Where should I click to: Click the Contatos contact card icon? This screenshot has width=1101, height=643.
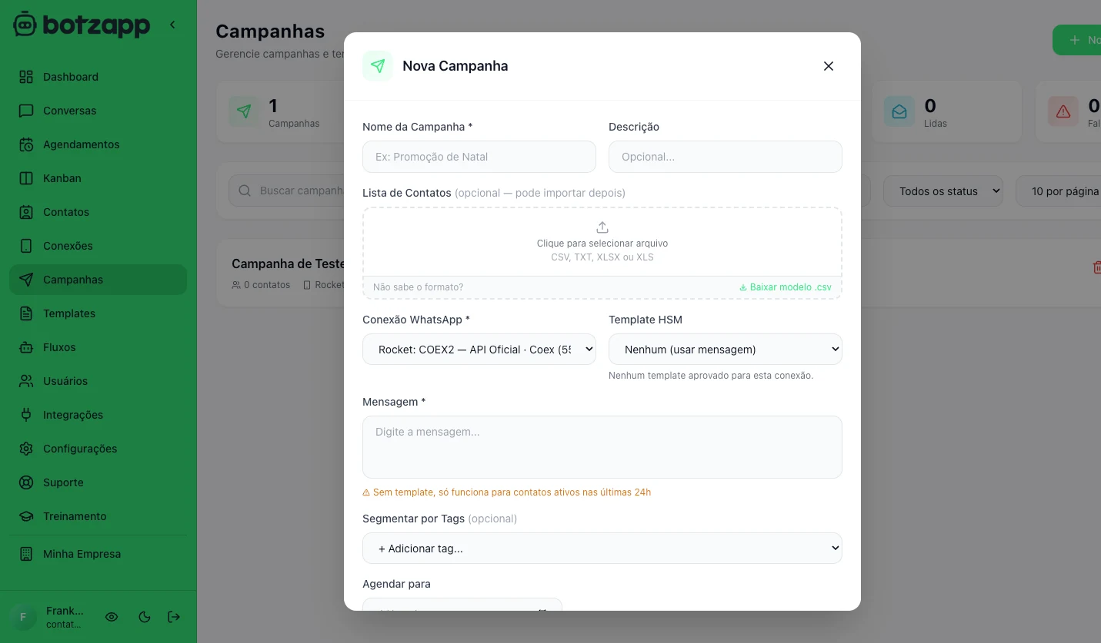tap(26, 212)
